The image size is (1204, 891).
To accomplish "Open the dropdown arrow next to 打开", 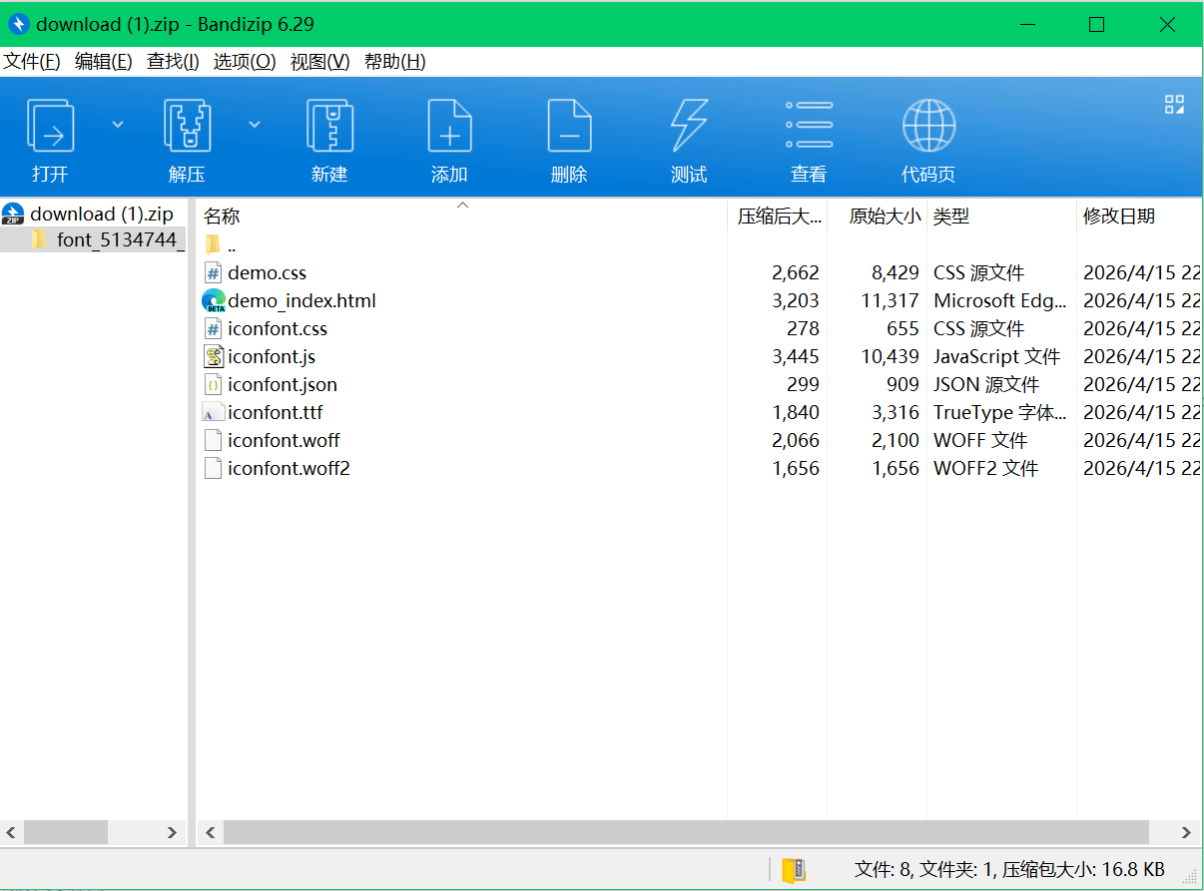I will [118, 125].
